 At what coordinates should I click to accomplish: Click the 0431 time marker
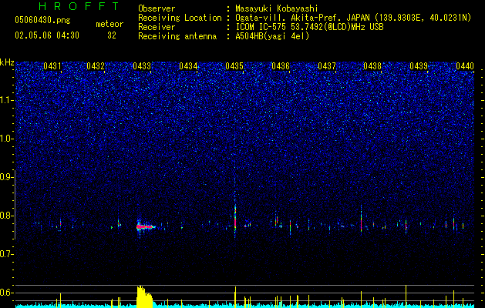[52, 65]
